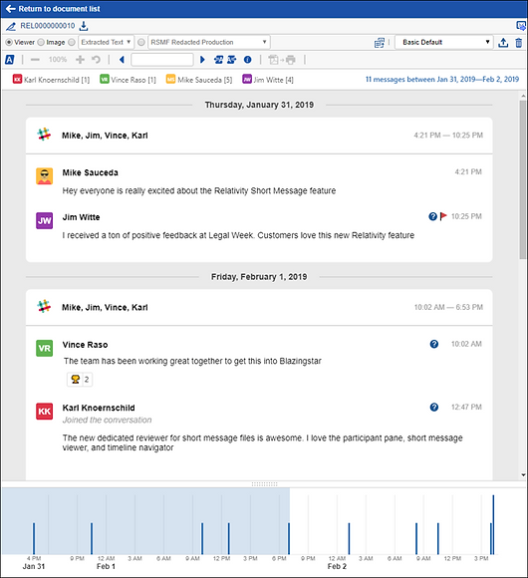Click inside the page number input field
This screenshot has width=528, height=578.
tap(162, 60)
